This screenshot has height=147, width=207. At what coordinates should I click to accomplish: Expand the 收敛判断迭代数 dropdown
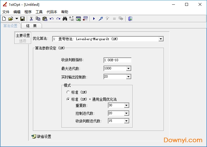click(126, 121)
